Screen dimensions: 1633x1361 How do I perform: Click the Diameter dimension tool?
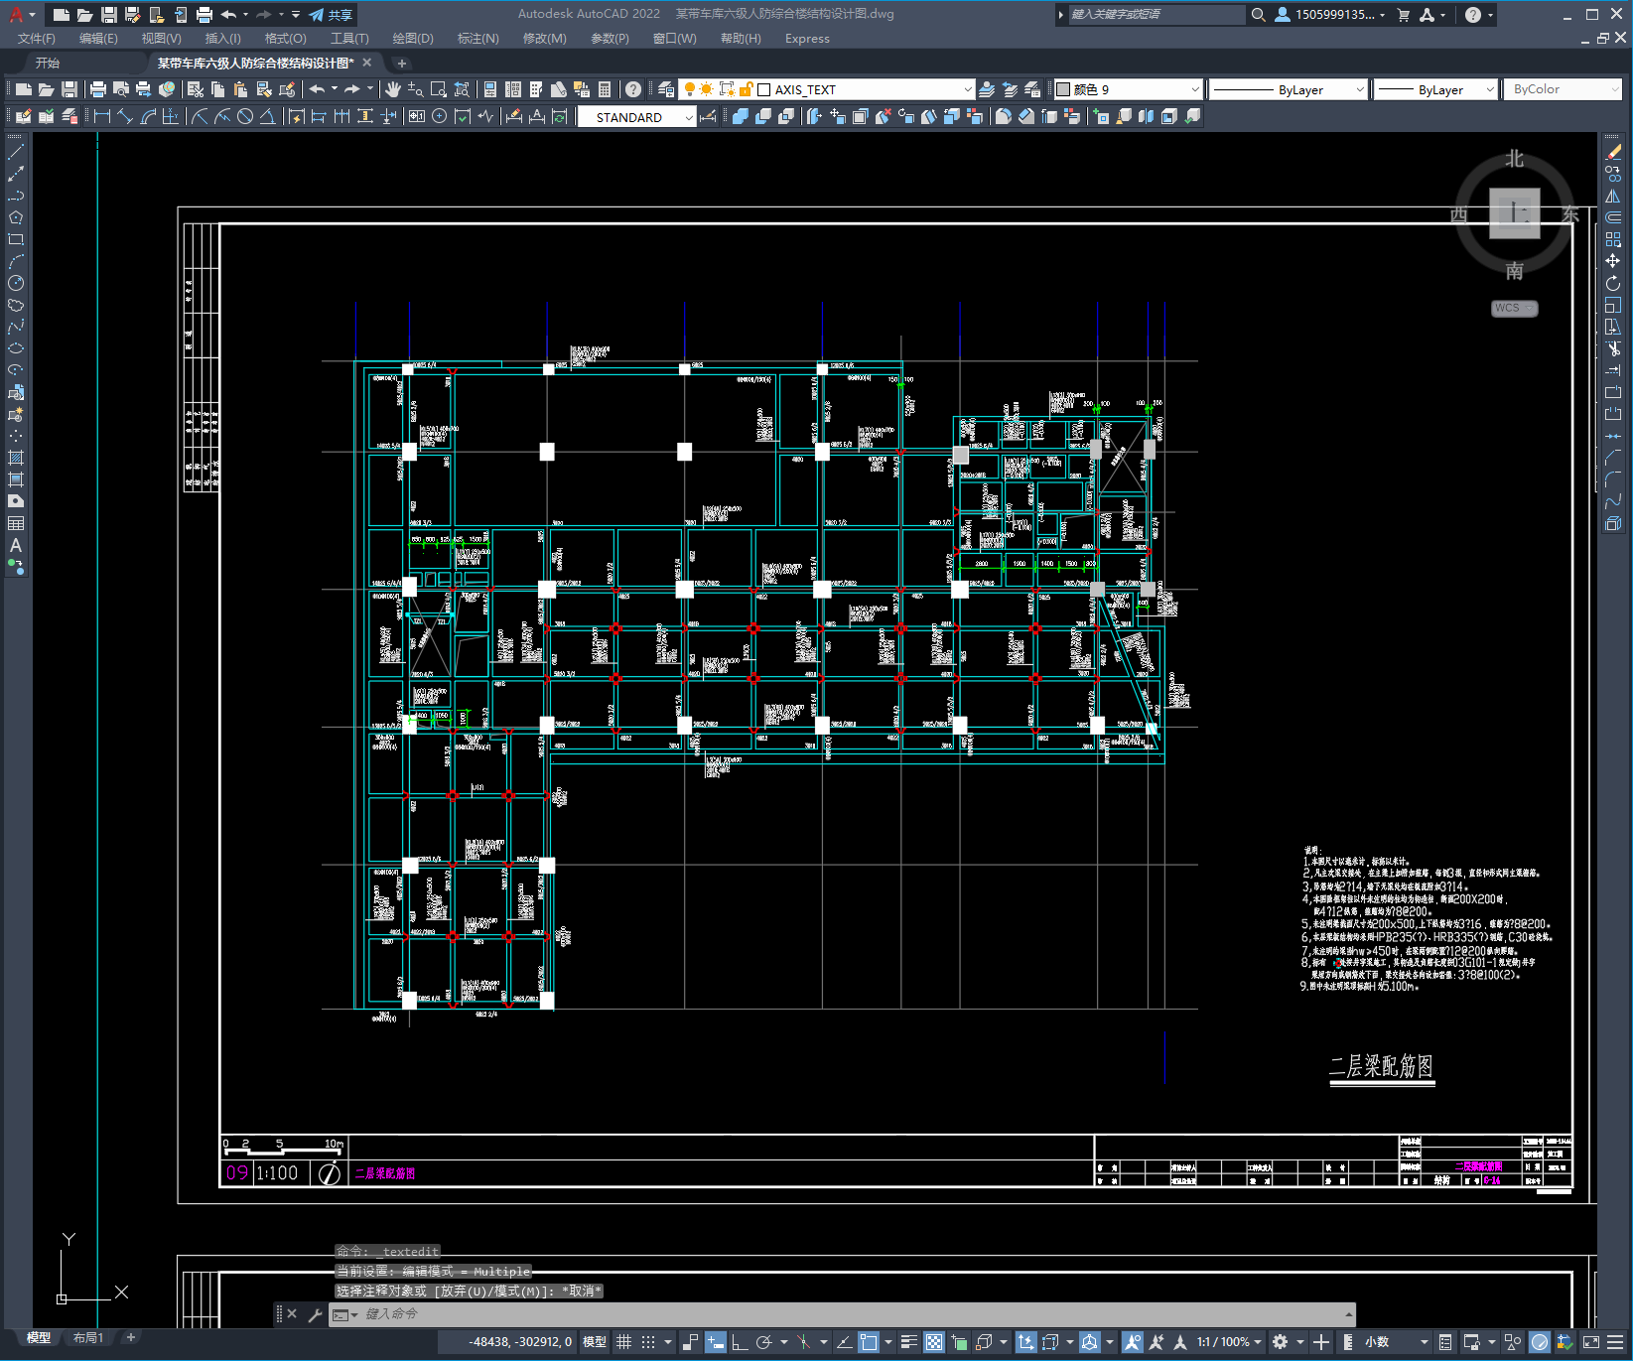pyautogui.click(x=245, y=116)
